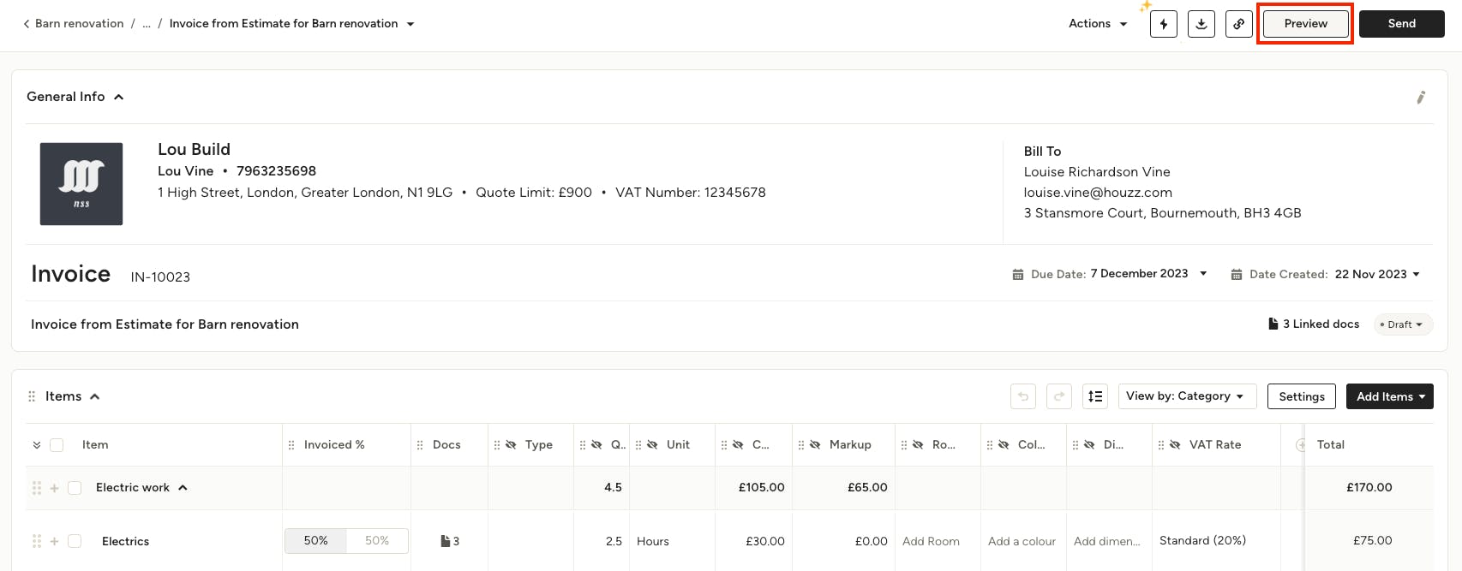
Task: Click the Unit column drag handle
Action: [638, 445]
